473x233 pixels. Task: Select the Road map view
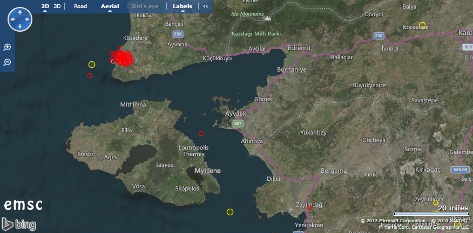[80, 6]
